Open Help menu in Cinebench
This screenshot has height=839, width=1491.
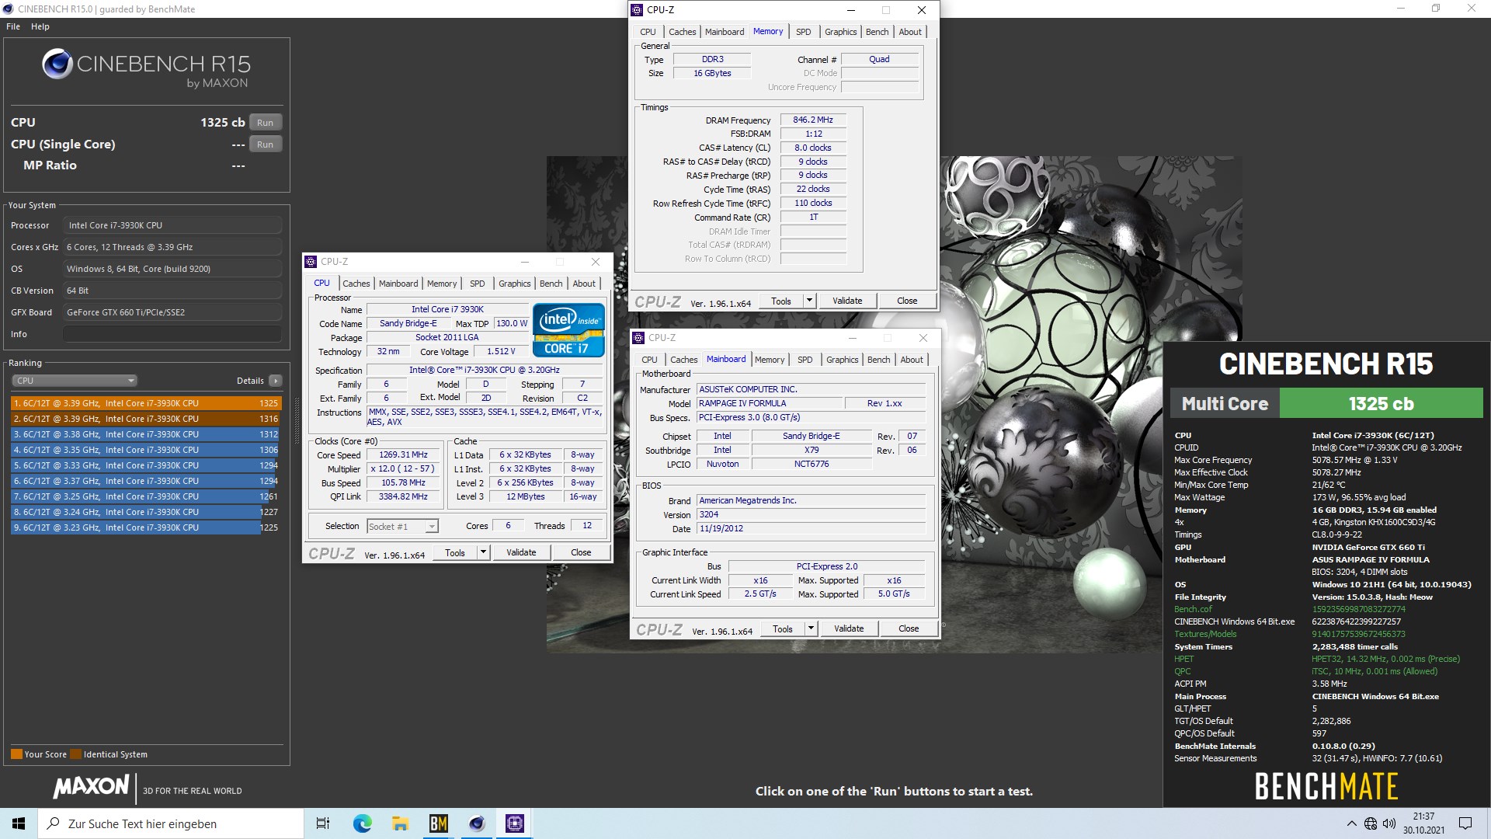40,26
